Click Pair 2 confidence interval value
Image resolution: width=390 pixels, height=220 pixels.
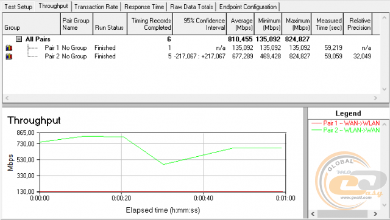click(200, 57)
